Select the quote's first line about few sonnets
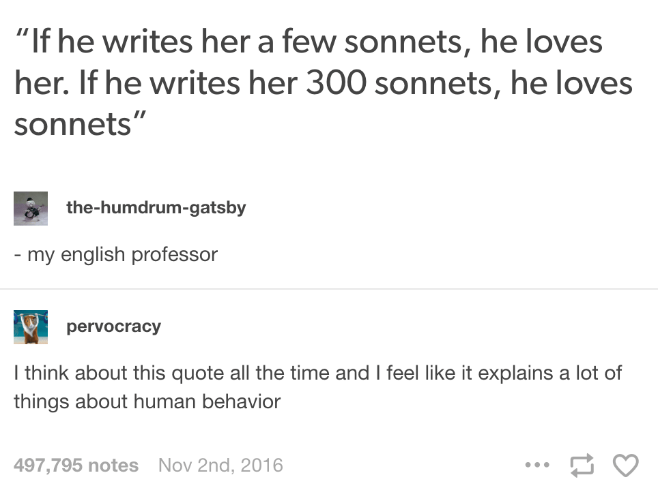Screen dimensions: 658x503 click(309, 42)
